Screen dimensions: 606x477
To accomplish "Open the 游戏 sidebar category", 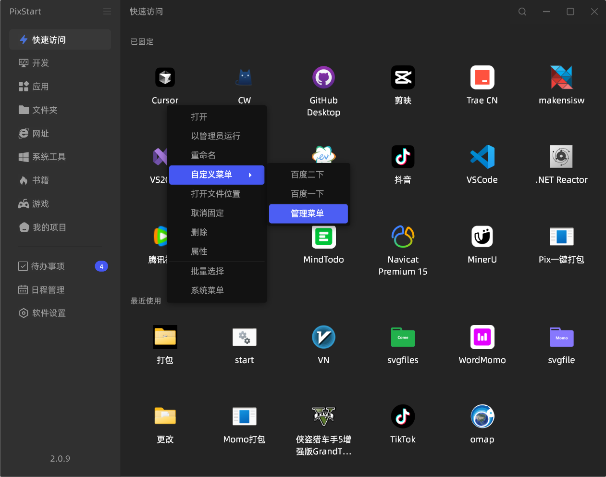I will (x=60, y=204).
